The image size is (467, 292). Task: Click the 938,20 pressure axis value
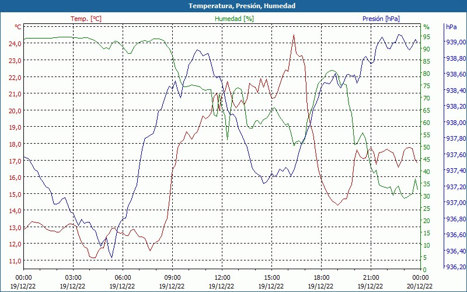[456, 106]
